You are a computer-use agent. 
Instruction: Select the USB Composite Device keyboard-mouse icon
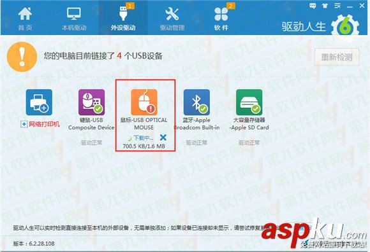[92, 102]
